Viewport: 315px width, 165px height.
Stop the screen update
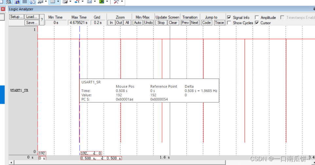[x=161, y=23]
